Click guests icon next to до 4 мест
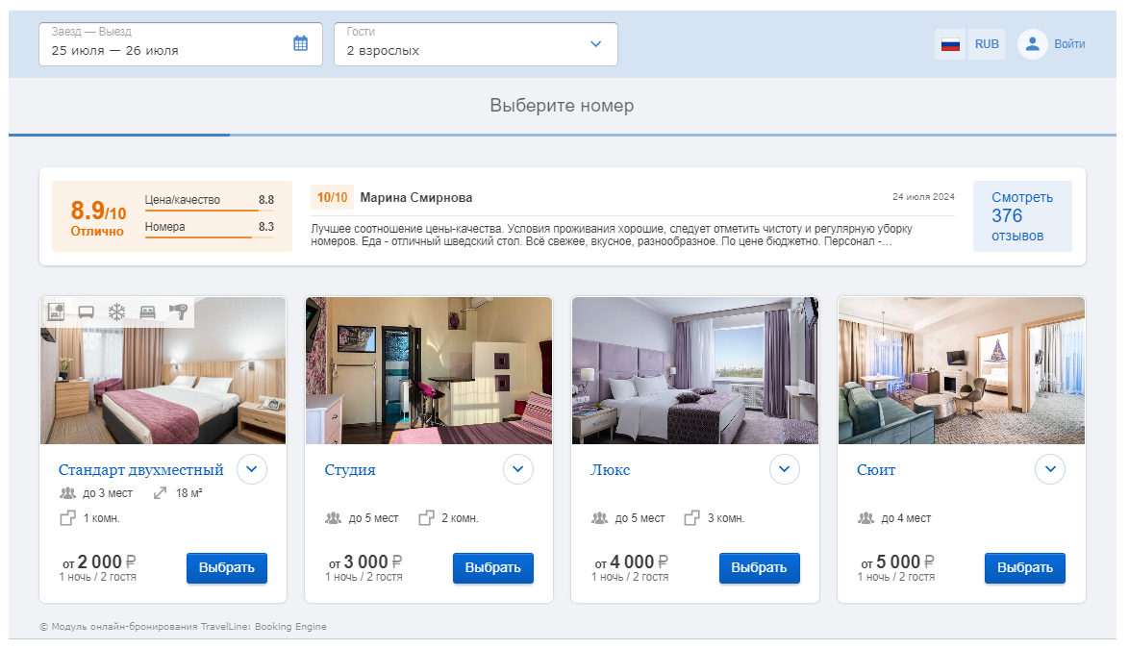Screen dimensions: 1129x649 (866, 517)
